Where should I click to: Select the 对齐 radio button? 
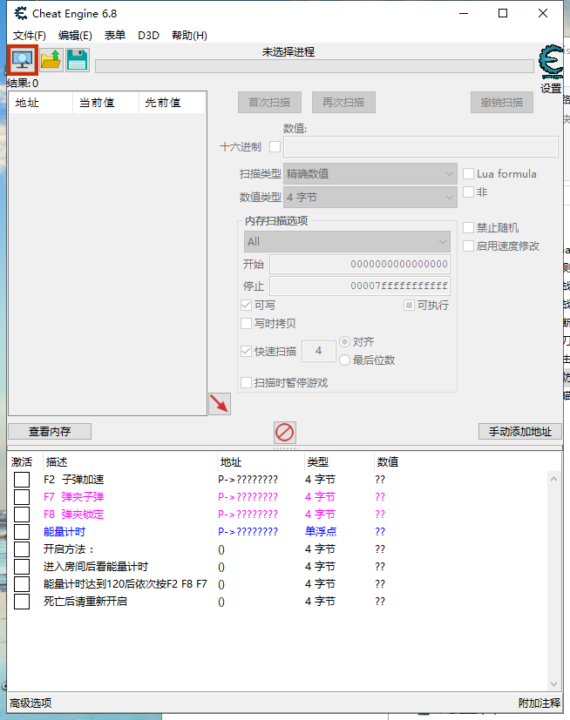click(x=345, y=341)
